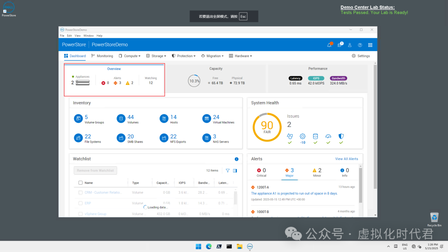Viewport: 448px width, 252px height.
Task: Click the Volumes inventory icon
Action: pyautogui.click(x=121, y=119)
